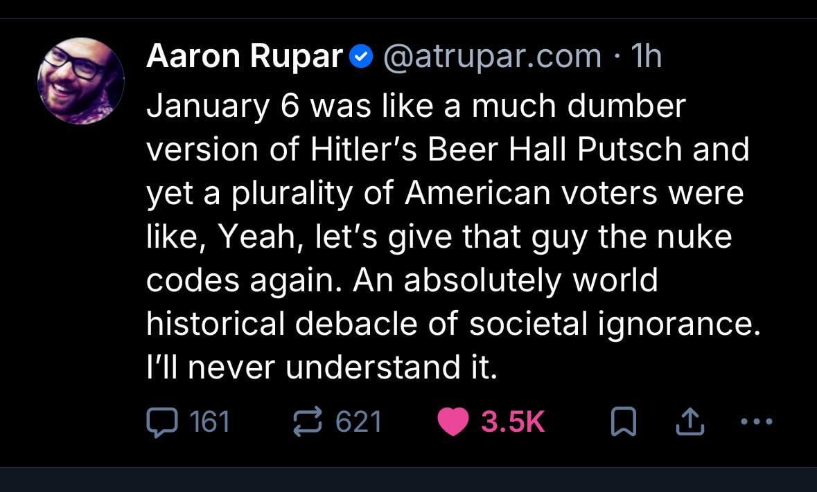Screen dimensions: 817x492
Task: Open Aaron Rupar's profile picture
Action: (x=80, y=81)
